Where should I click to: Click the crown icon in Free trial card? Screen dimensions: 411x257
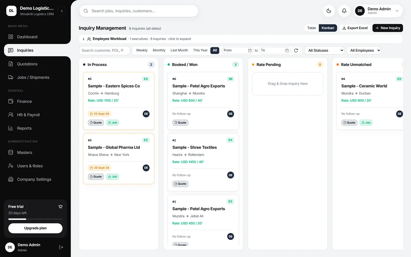click(61, 206)
